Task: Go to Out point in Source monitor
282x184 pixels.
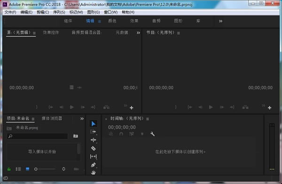Action: [x=93, y=107]
